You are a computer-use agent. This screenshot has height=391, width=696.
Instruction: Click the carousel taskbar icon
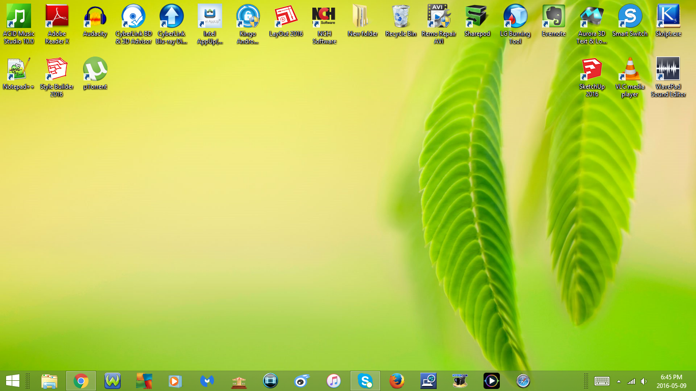(239, 381)
